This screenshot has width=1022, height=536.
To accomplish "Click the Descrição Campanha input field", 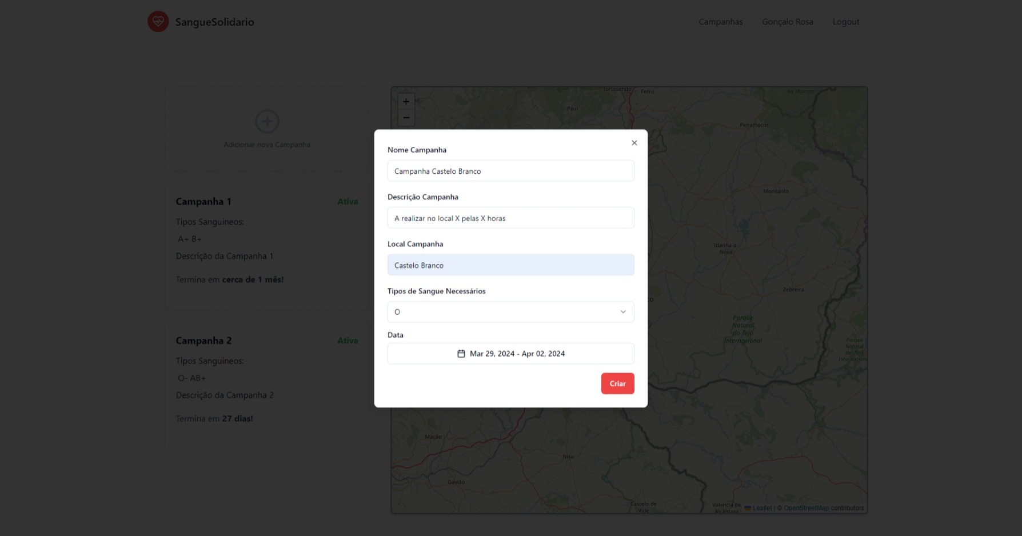I will [511, 218].
